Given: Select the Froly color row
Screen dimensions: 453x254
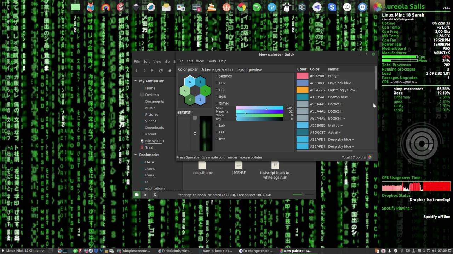Looking at the screenshot, I should [x=335, y=76].
